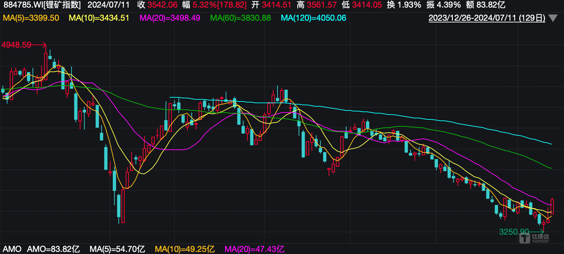Select the low price 3414.05
This screenshot has height=254, width=564.
click(x=367, y=5)
